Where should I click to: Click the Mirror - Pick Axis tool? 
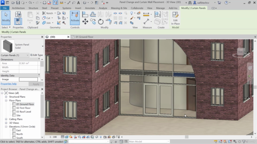pyautogui.click(x=101, y=14)
